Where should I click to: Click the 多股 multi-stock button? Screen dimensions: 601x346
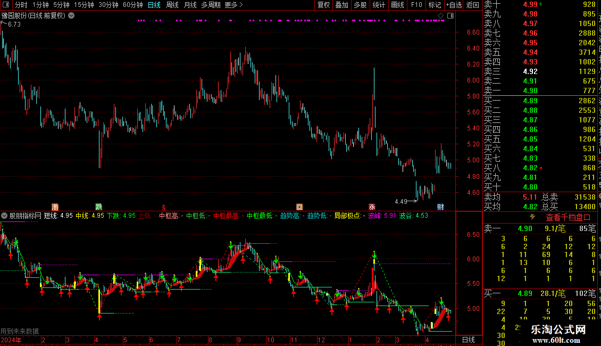coord(360,5)
